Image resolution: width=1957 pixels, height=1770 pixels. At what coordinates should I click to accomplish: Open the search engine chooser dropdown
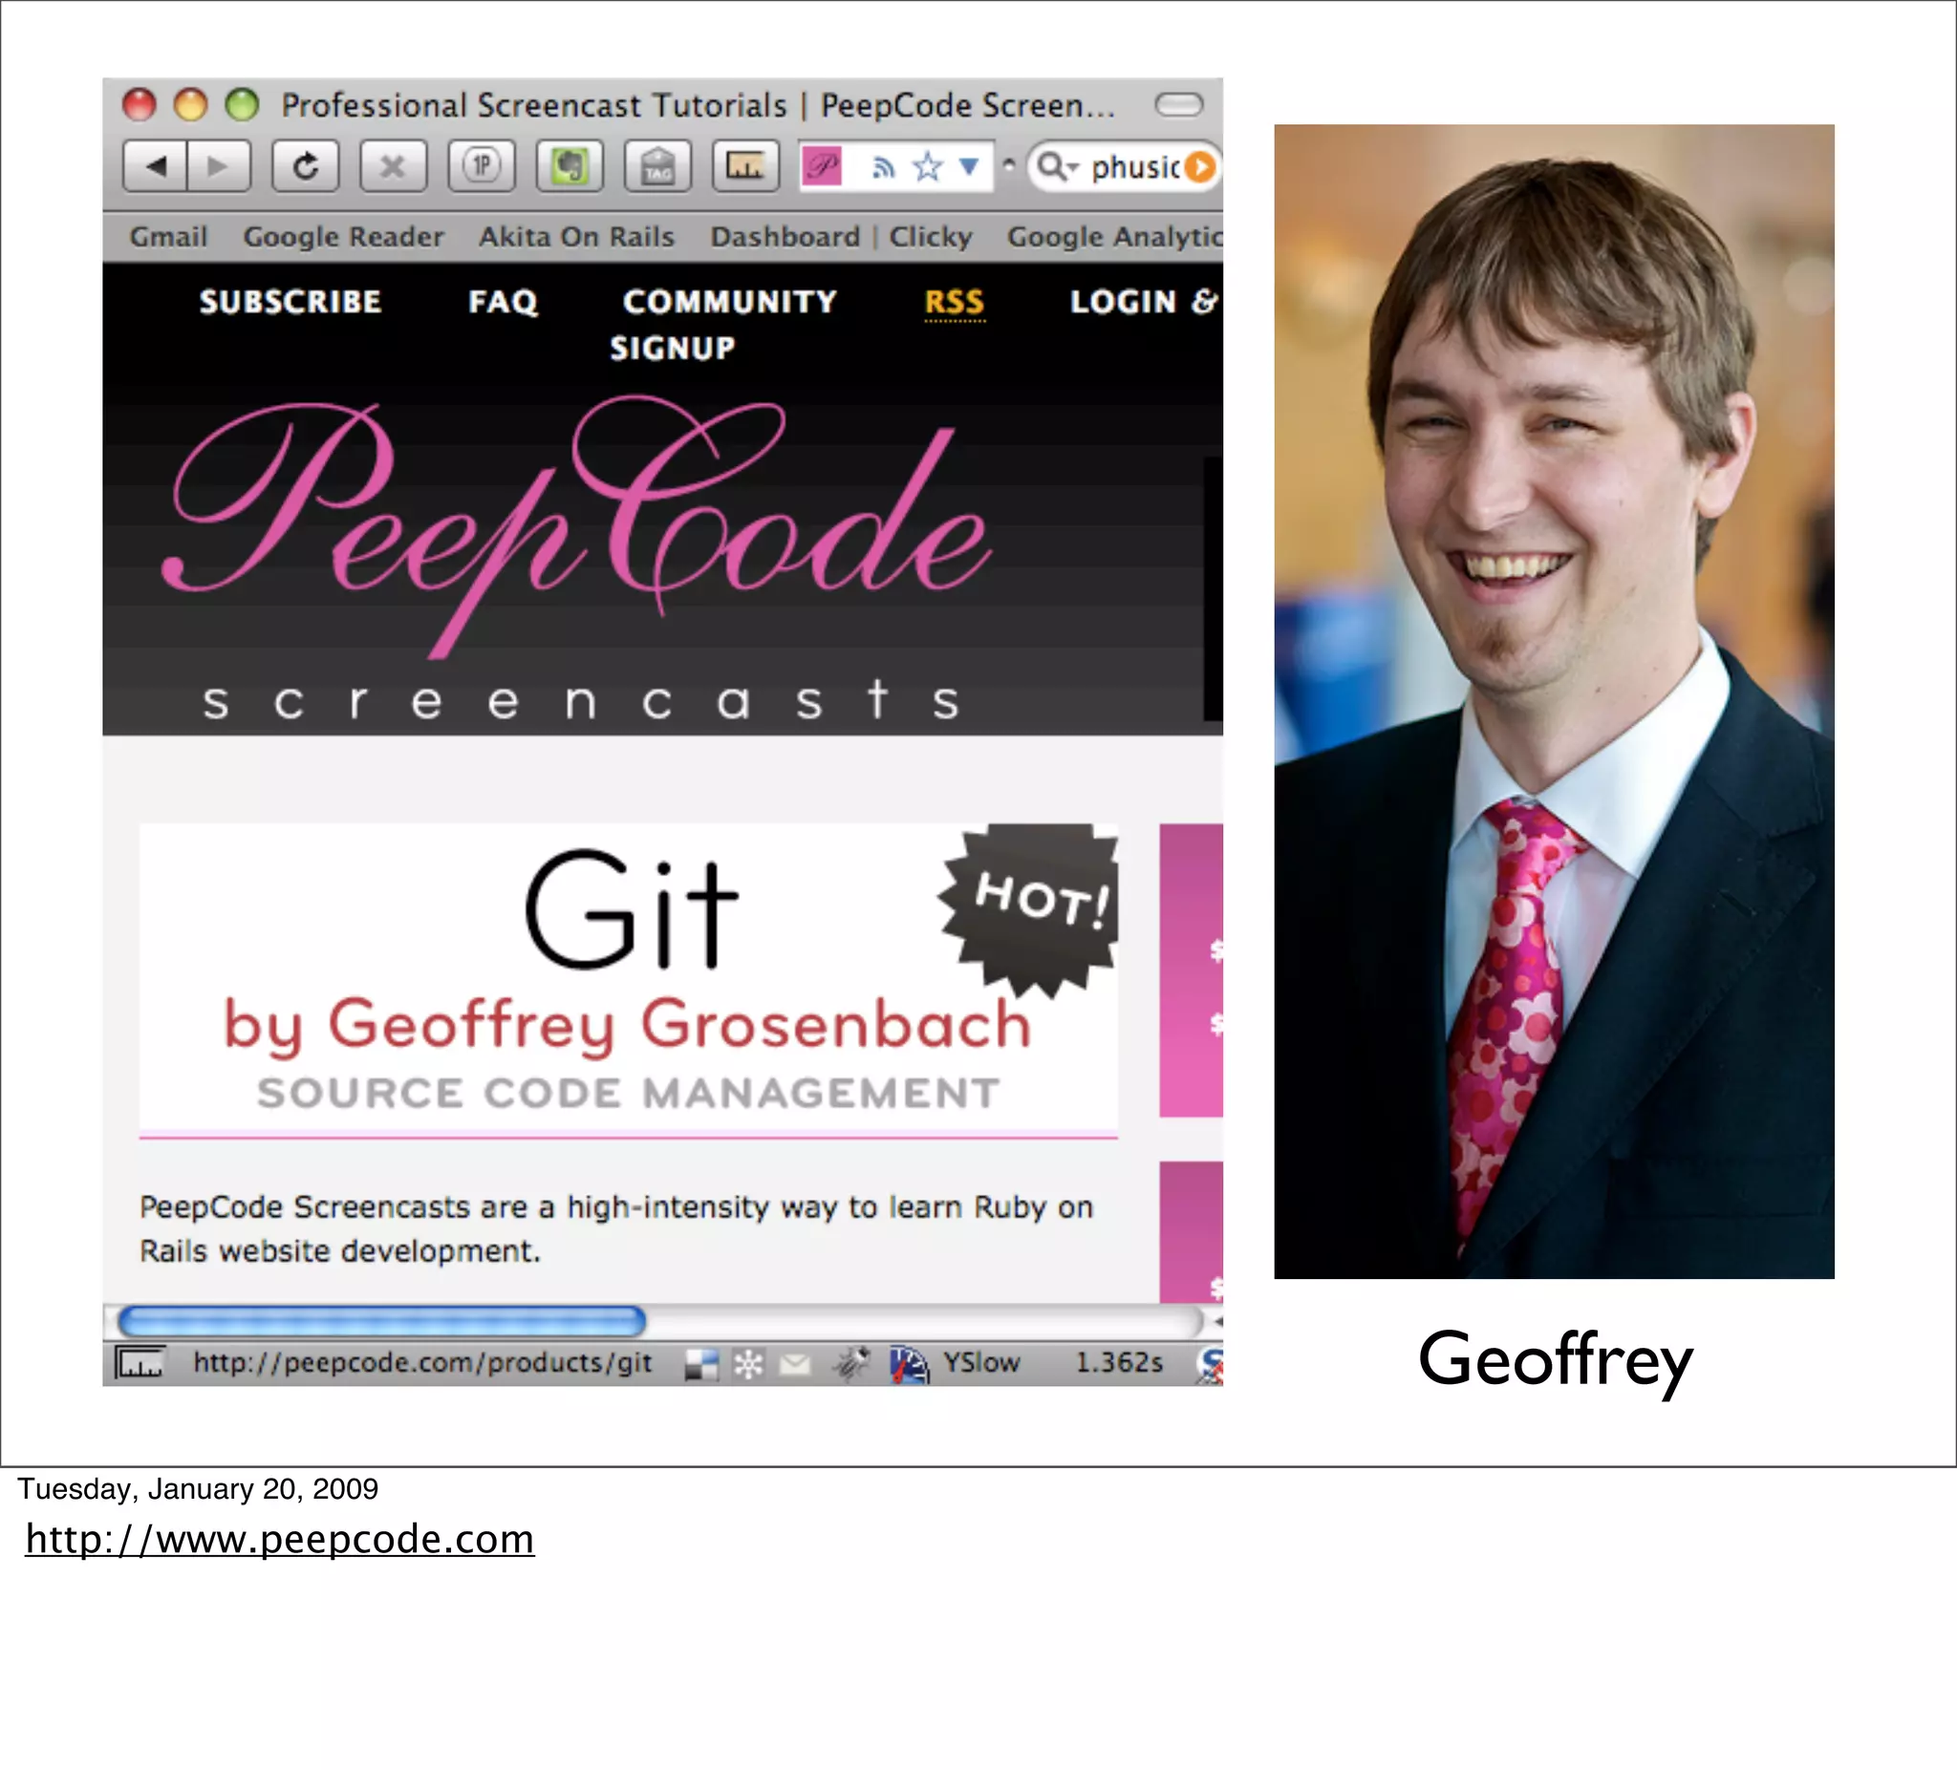pyautogui.click(x=1057, y=167)
